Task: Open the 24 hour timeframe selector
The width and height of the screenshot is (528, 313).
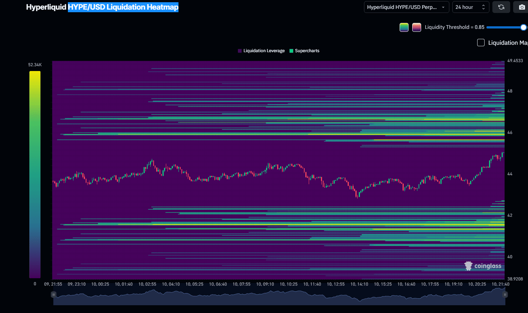Action: [x=470, y=7]
